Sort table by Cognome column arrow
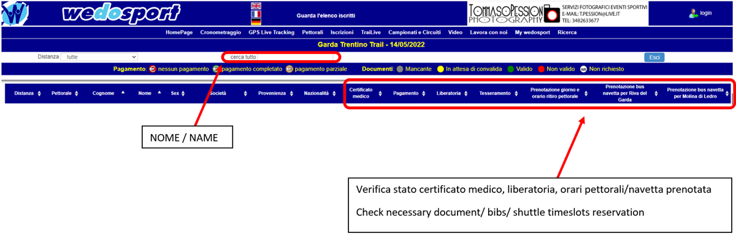The image size is (736, 239). pyautogui.click(x=122, y=93)
